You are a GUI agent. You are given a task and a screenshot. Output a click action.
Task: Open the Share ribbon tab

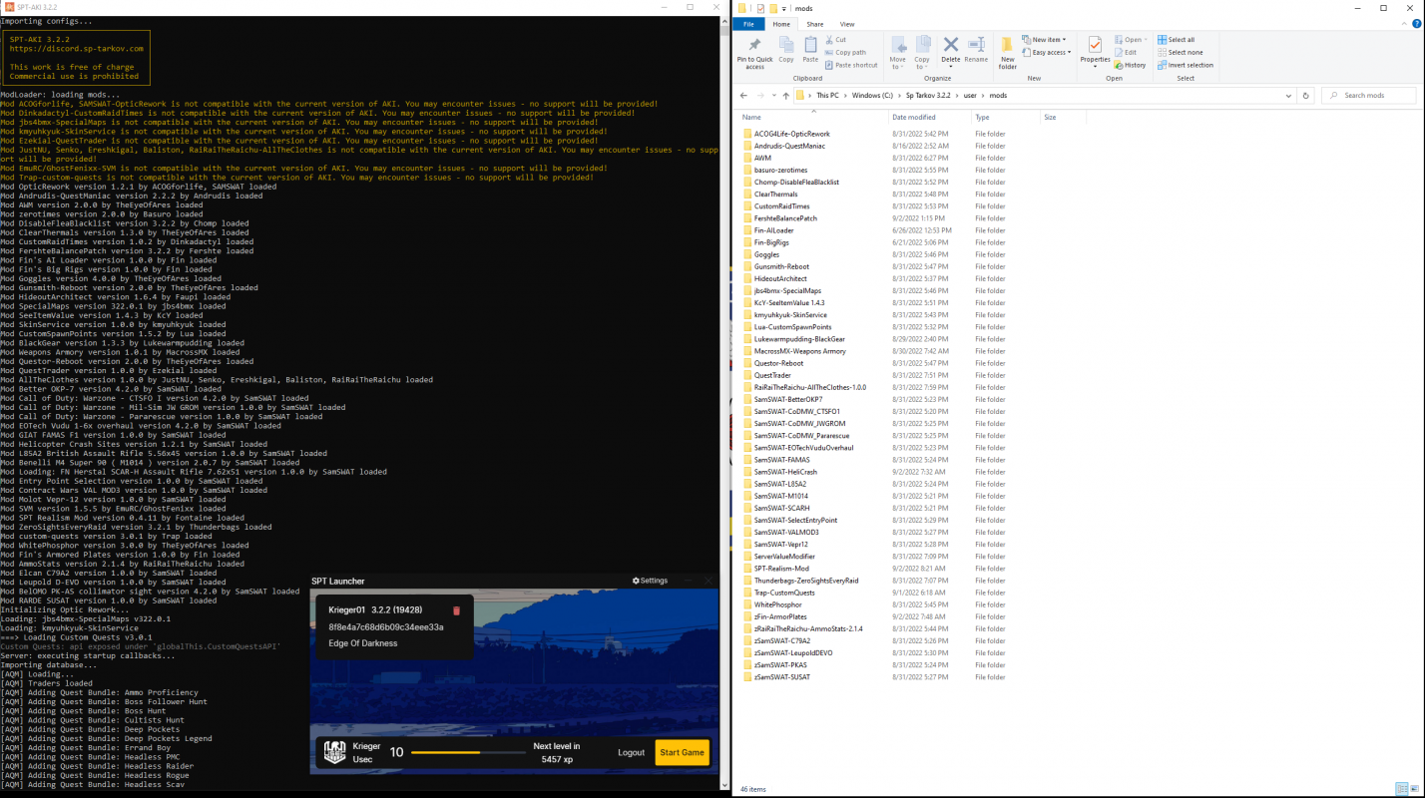814,24
